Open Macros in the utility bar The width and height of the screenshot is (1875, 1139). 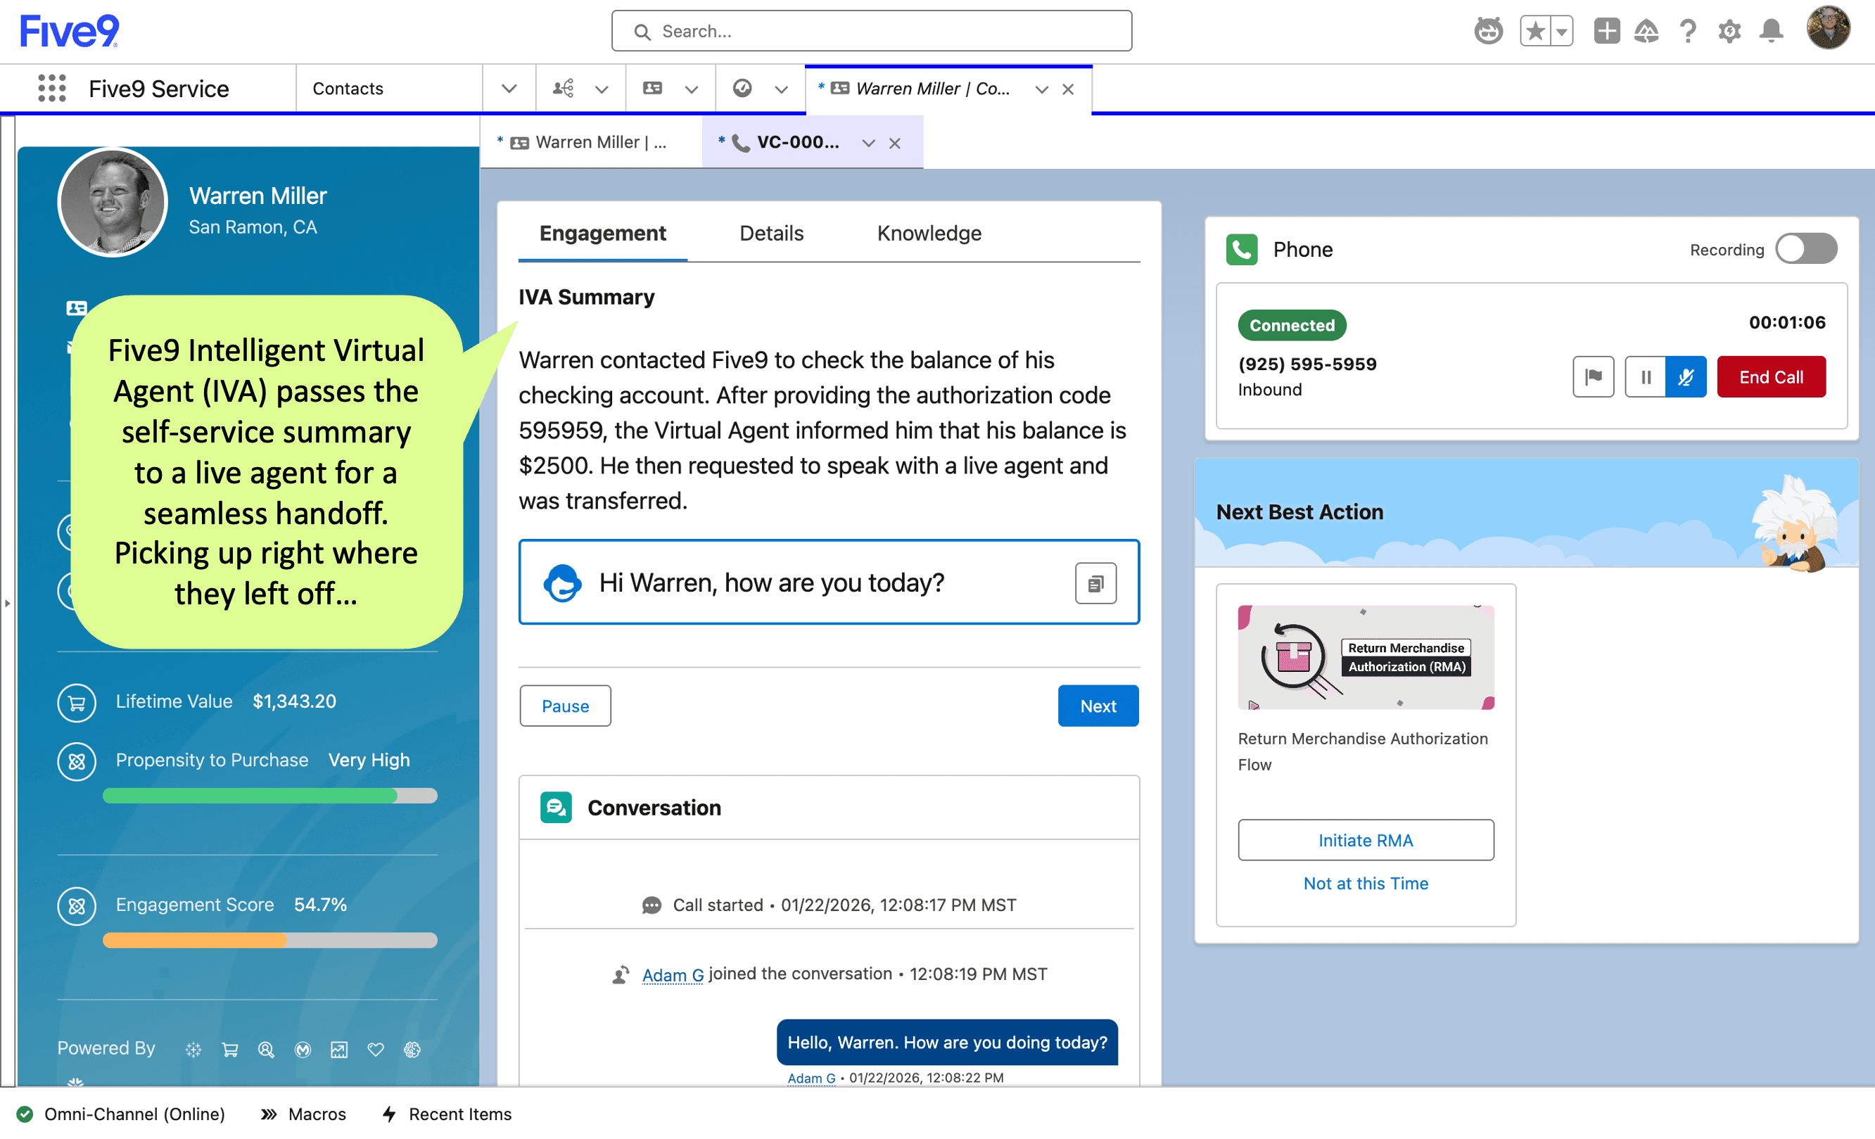point(303,1114)
